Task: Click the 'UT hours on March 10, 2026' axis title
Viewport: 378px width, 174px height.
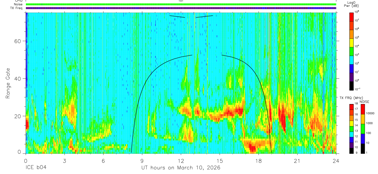Action: [x=181, y=168]
